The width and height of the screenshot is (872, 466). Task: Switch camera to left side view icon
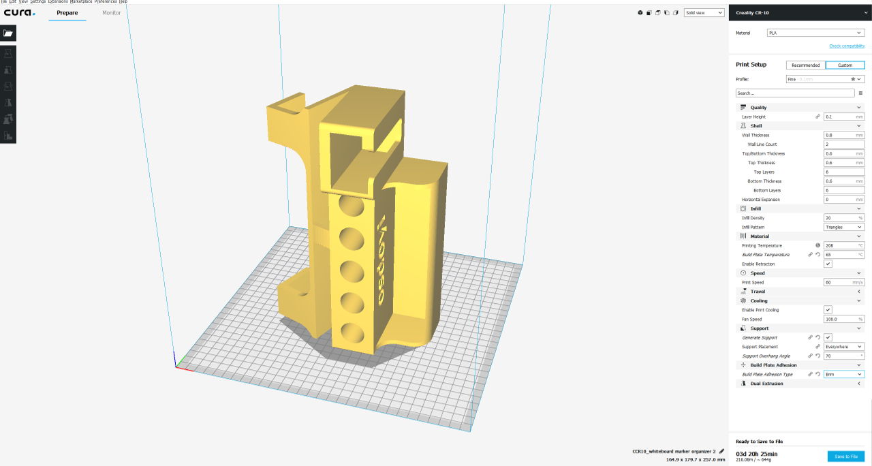(x=667, y=12)
